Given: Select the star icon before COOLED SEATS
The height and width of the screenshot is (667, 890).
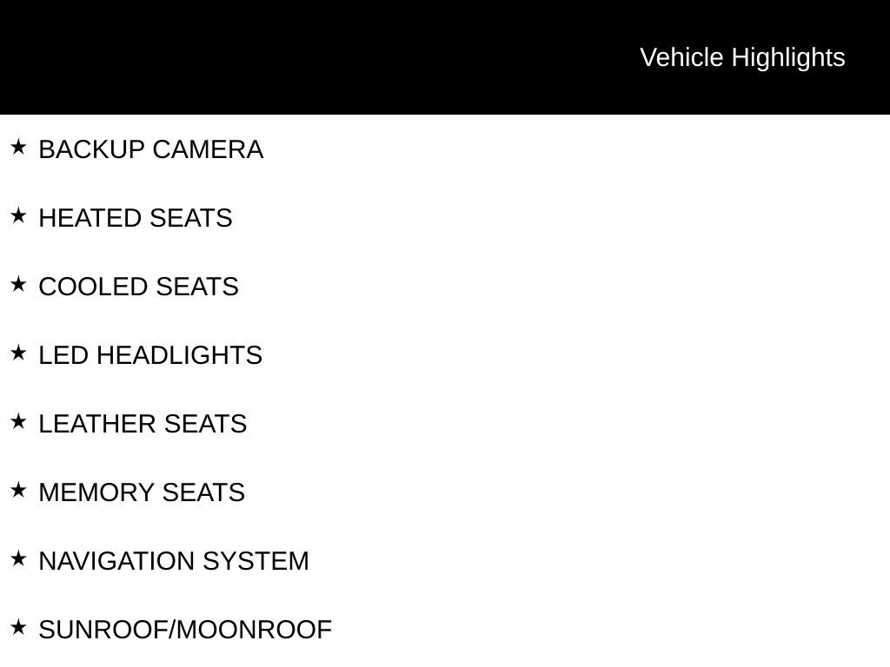Looking at the screenshot, I should pyautogui.click(x=18, y=284).
